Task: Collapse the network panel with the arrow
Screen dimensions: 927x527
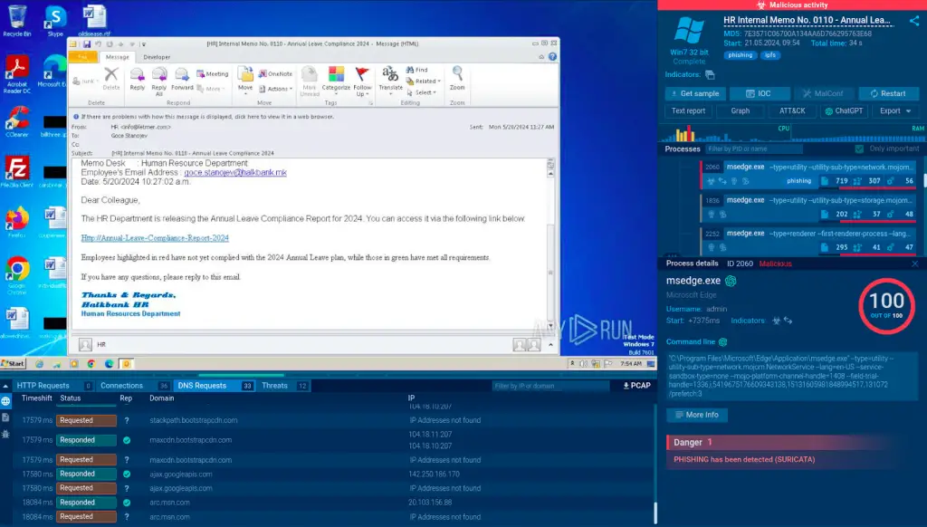Action: point(5,386)
